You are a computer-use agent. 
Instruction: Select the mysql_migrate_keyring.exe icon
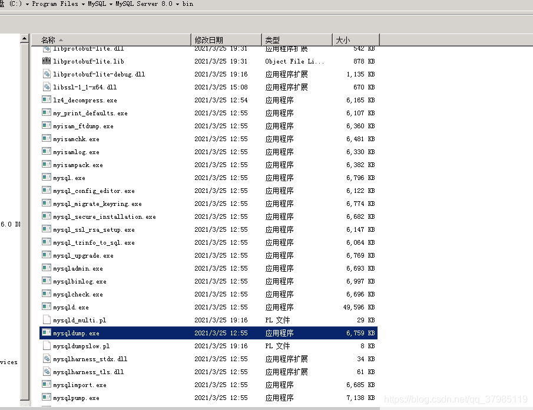(x=47, y=203)
